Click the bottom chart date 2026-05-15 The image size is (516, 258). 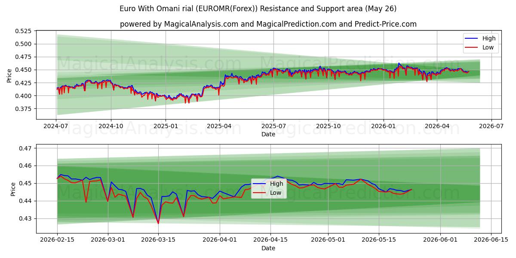(379, 241)
